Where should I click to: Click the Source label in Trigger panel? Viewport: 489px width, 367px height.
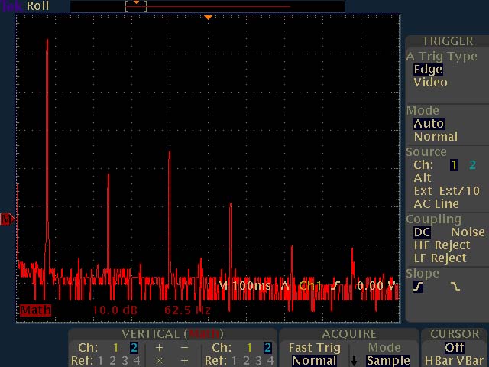coord(426,152)
